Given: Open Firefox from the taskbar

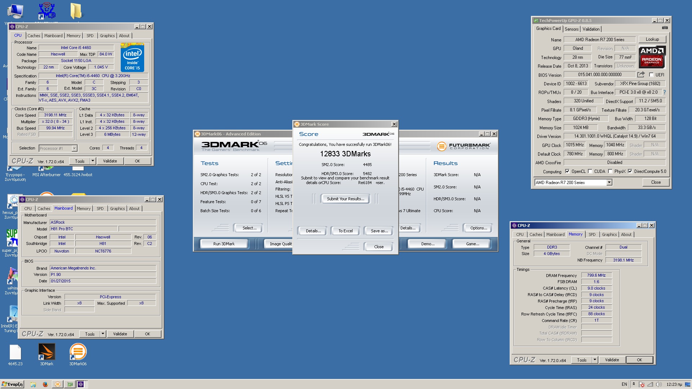Looking at the screenshot, I should click(45, 384).
